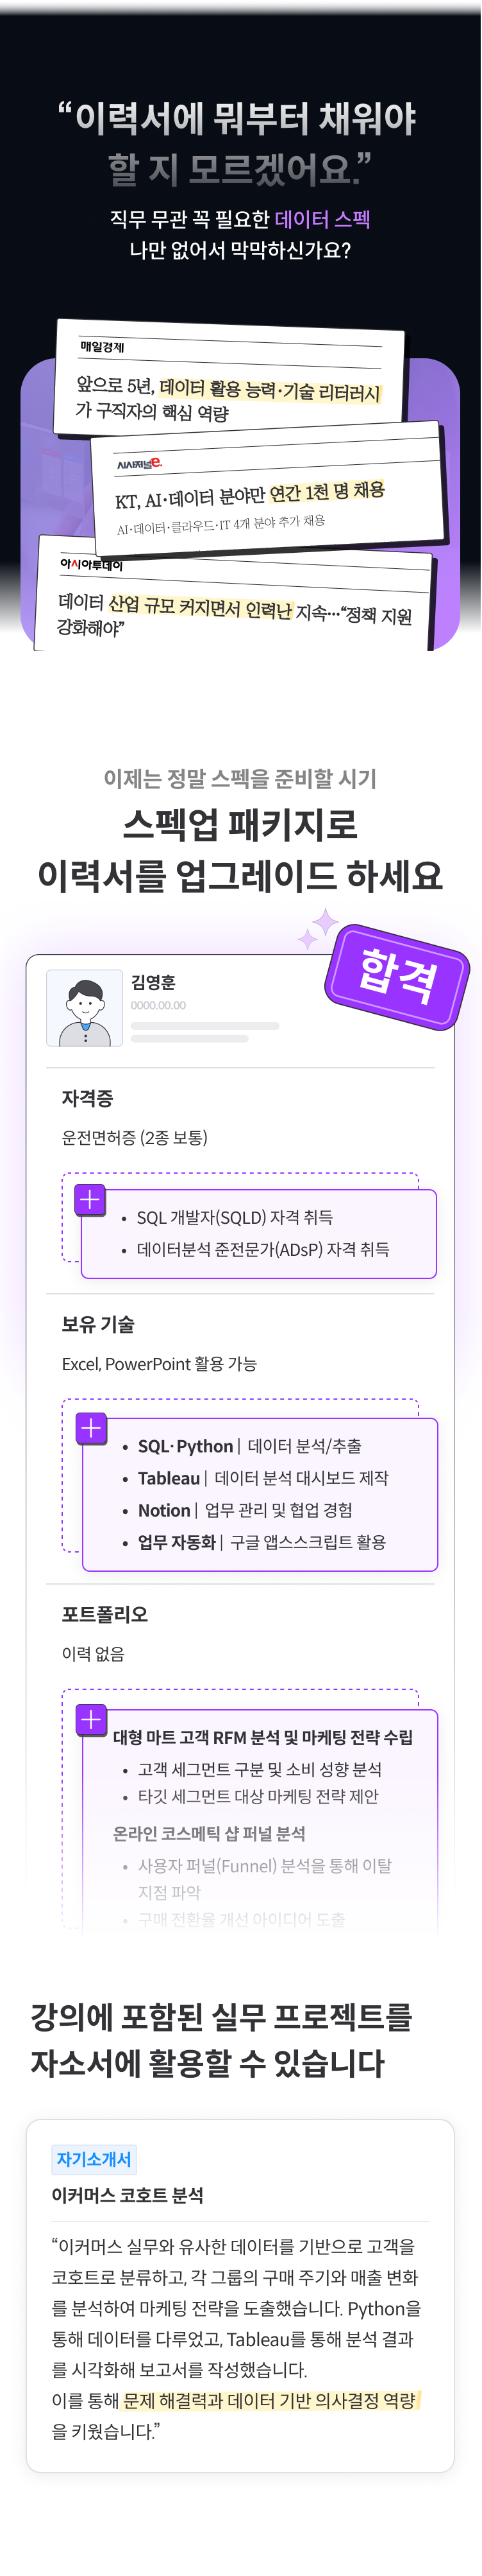Screen dimensions: 482x2576
Task: Click the plus icon in the certifications box
Action: [x=90, y=1199]
